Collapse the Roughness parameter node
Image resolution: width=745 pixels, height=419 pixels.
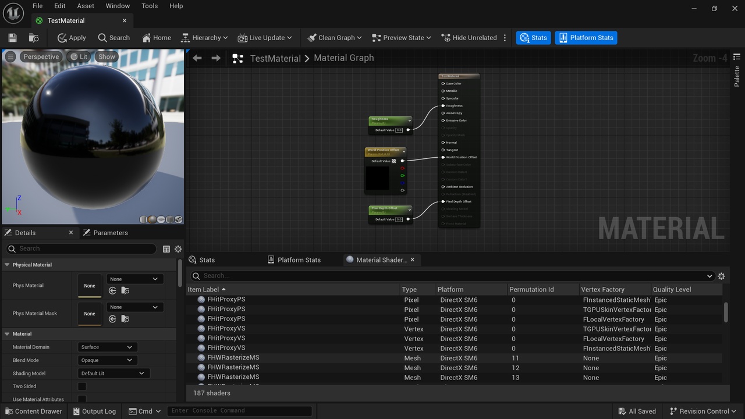(x=409, y=120)
